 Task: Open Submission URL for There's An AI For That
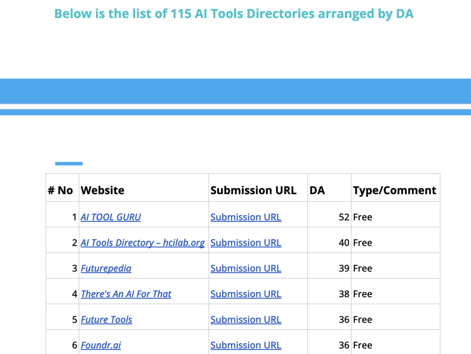[x=246, y=294]
